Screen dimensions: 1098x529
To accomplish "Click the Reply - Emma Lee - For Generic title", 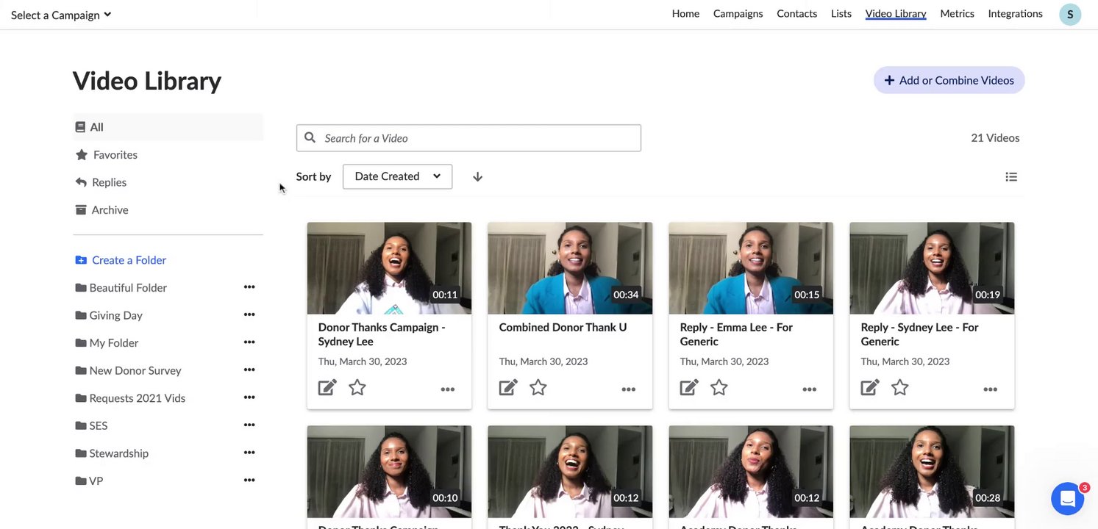I will coord(736,334).
